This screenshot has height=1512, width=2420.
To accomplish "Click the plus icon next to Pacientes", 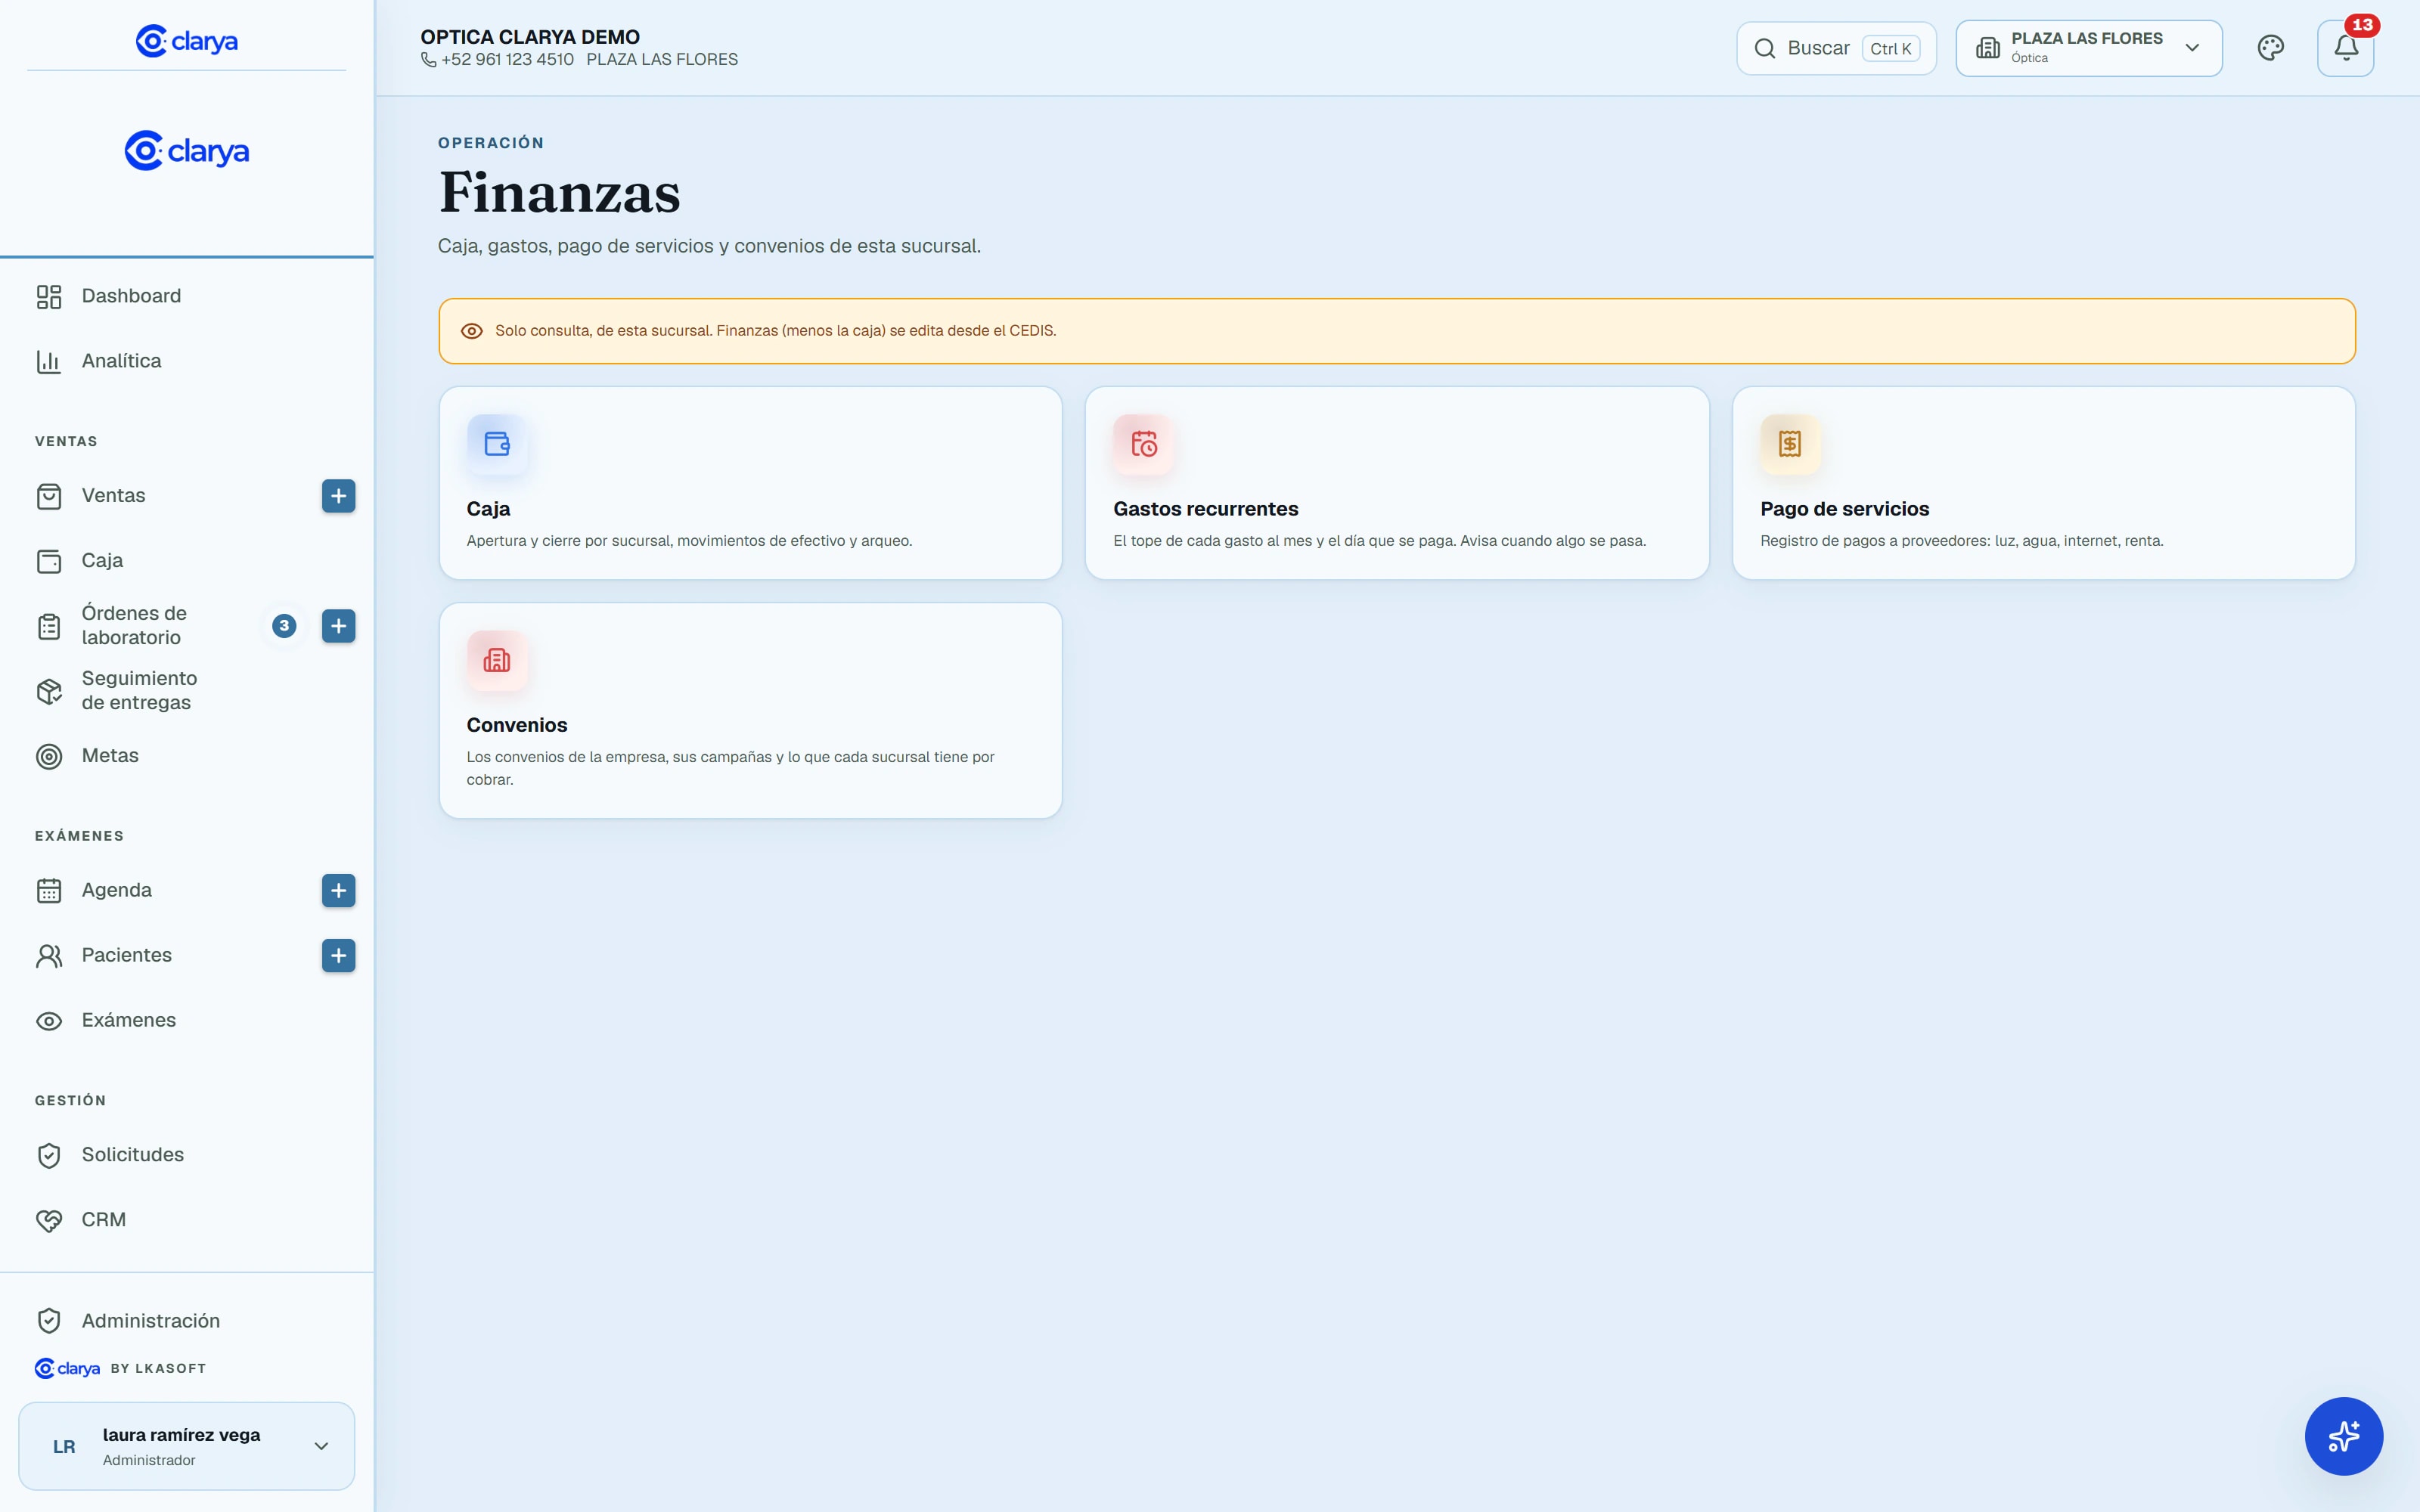I will coord(339,955).
